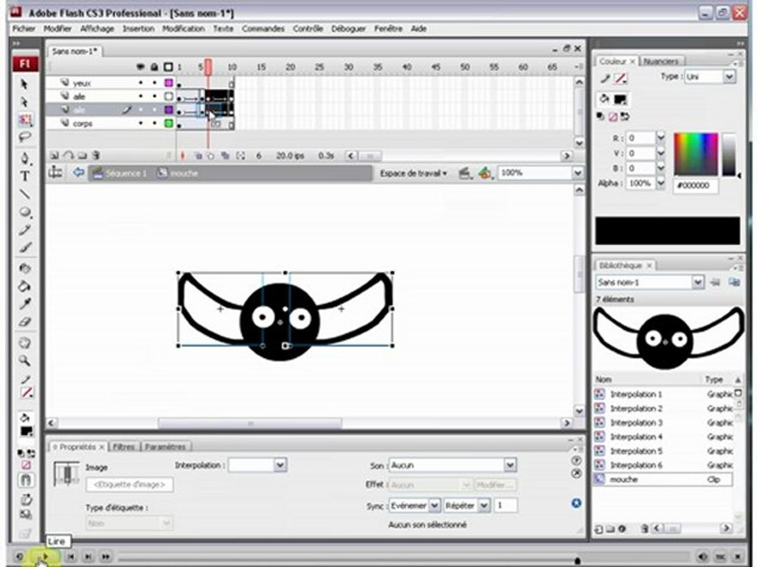Open the Espace de travail menu
Viewport: 757px width, 567px height.
(x=413, y=173)
